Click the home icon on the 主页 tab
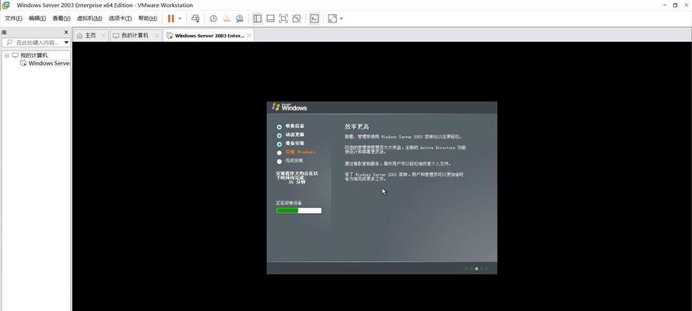This screenshot has height=311, width=692. [x=79, y=36]
